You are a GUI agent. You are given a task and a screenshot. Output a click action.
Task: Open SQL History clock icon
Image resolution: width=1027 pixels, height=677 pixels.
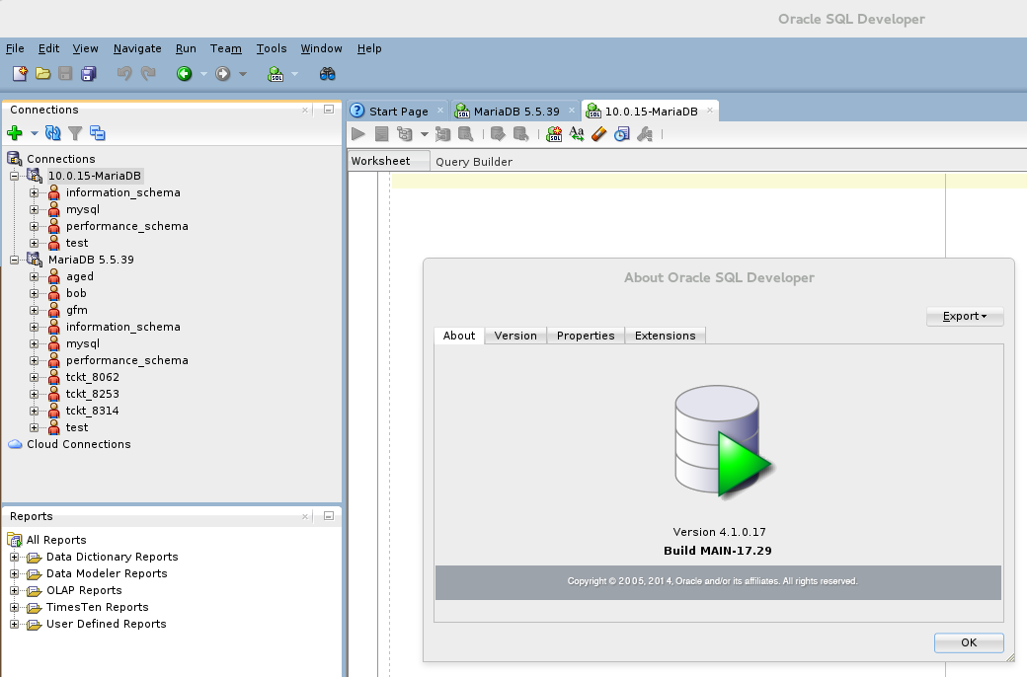[621, 134]
